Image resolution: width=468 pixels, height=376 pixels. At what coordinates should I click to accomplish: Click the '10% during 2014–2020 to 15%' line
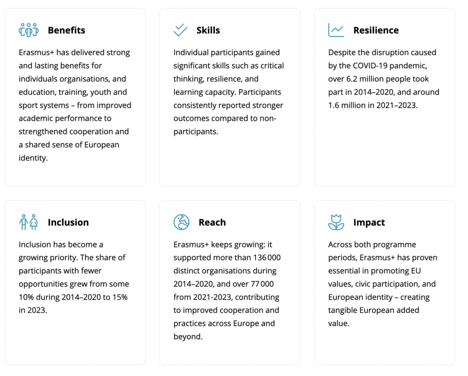[73, 297]
